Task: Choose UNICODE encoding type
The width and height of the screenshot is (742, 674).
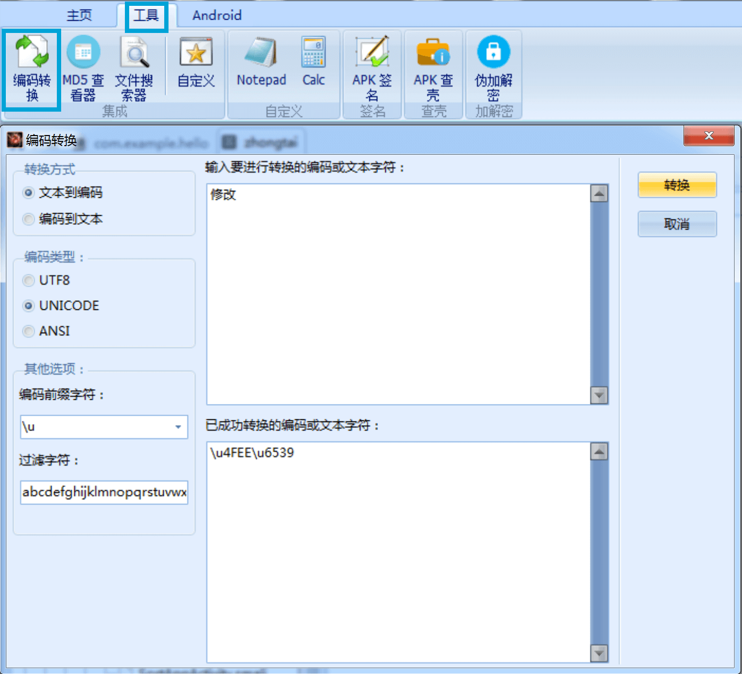Action: coord(61,306)
